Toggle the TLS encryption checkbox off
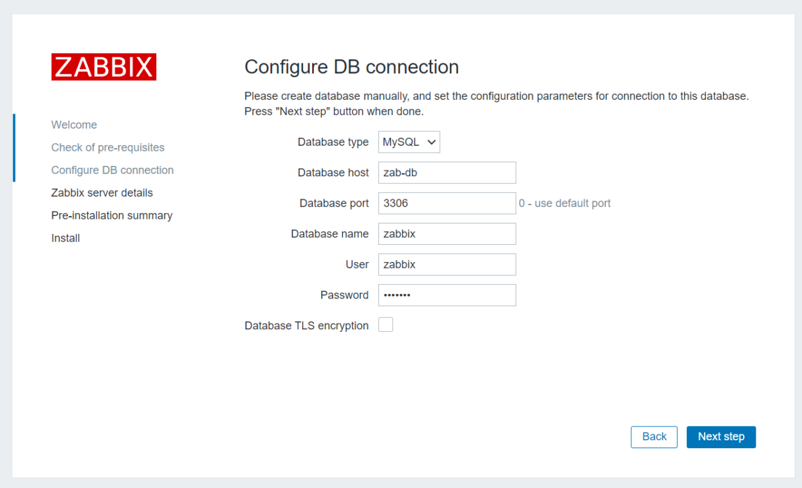 point(385,324)
